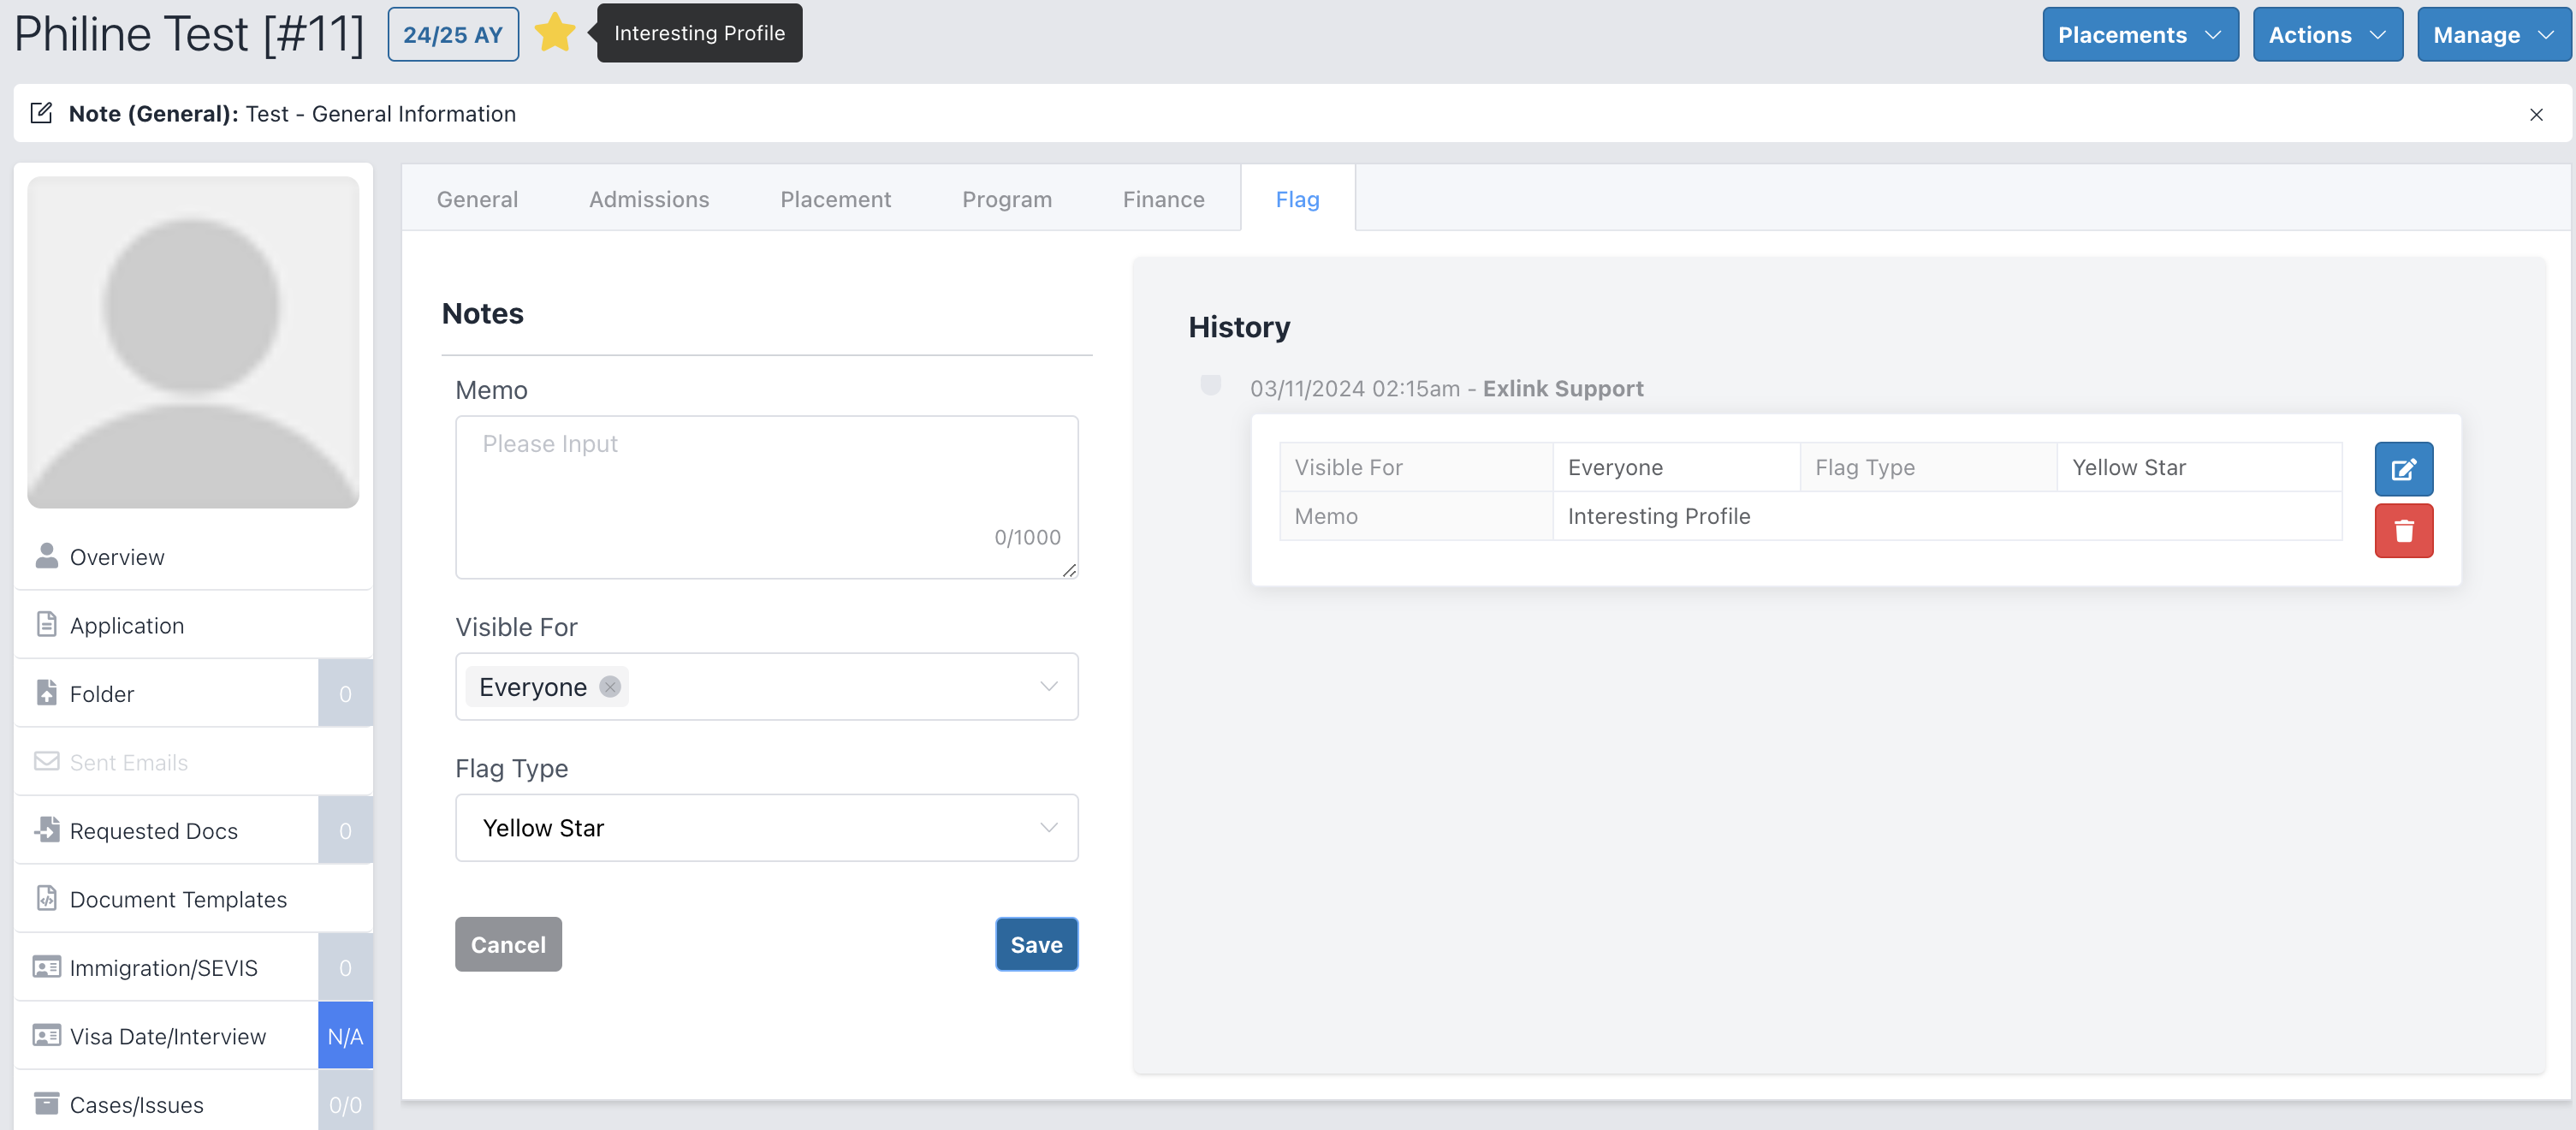
Task: Click the Folder count badge
Action: tap(345, 692)
